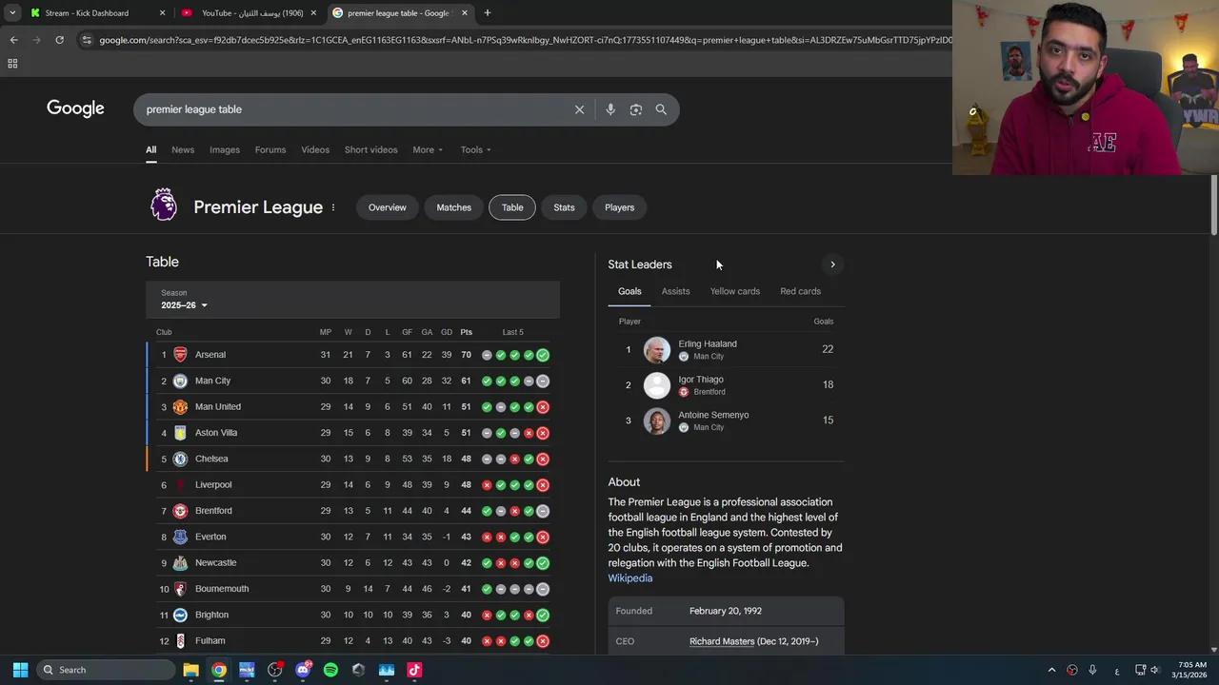Clear the search box with the X icon

(579, 109)
